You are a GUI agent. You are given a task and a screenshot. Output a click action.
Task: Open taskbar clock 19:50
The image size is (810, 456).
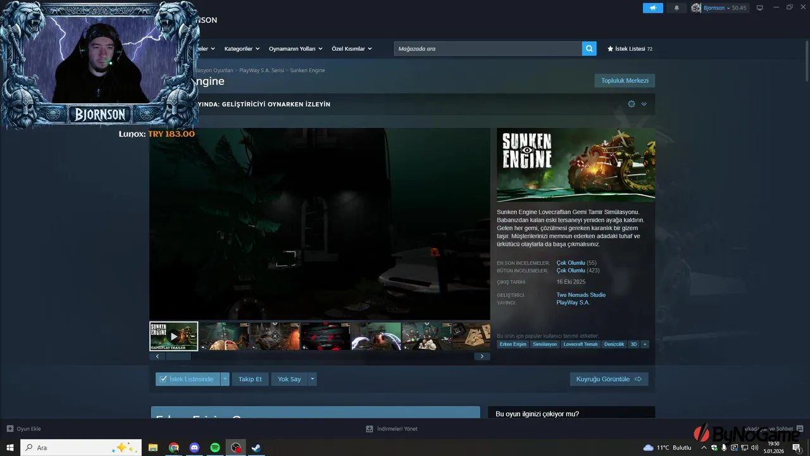773,448
